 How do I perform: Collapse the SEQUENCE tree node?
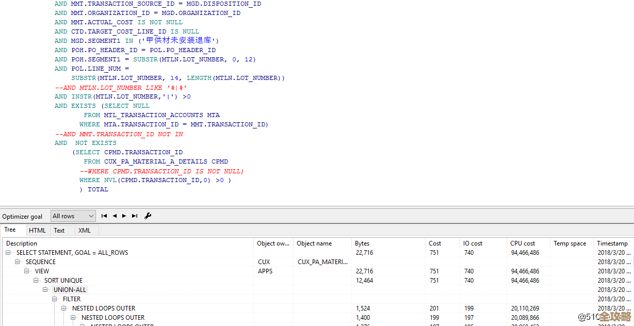point(18,262)
